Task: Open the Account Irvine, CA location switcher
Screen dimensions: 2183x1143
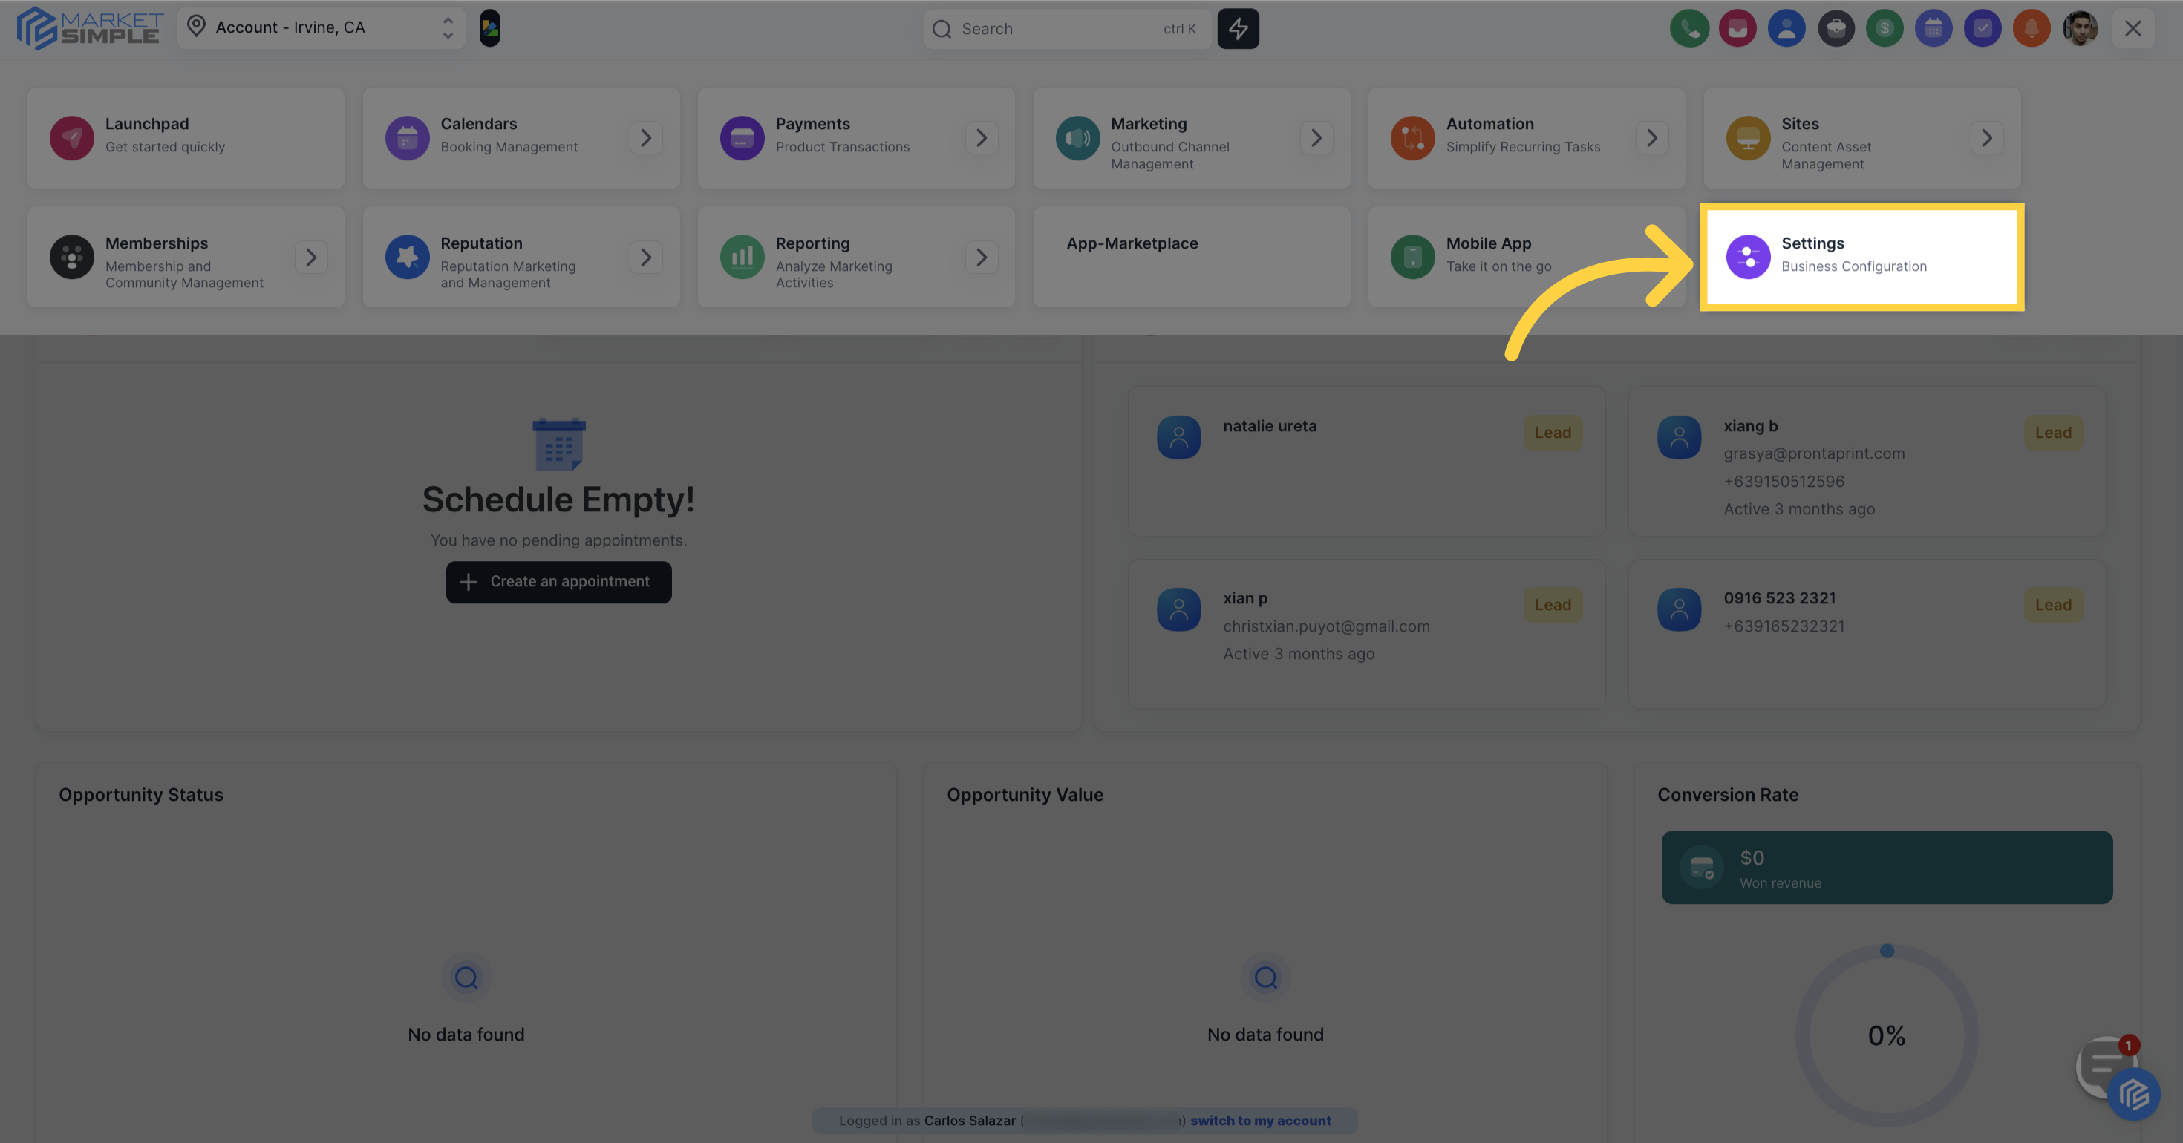Action: (322, 28)
